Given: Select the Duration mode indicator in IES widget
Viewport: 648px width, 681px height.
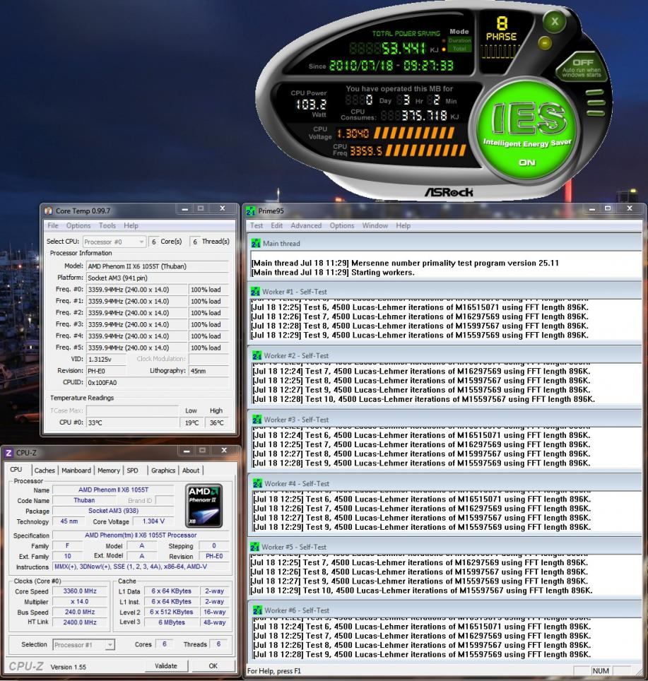Looking at the screenshot, I should (459, 40).
